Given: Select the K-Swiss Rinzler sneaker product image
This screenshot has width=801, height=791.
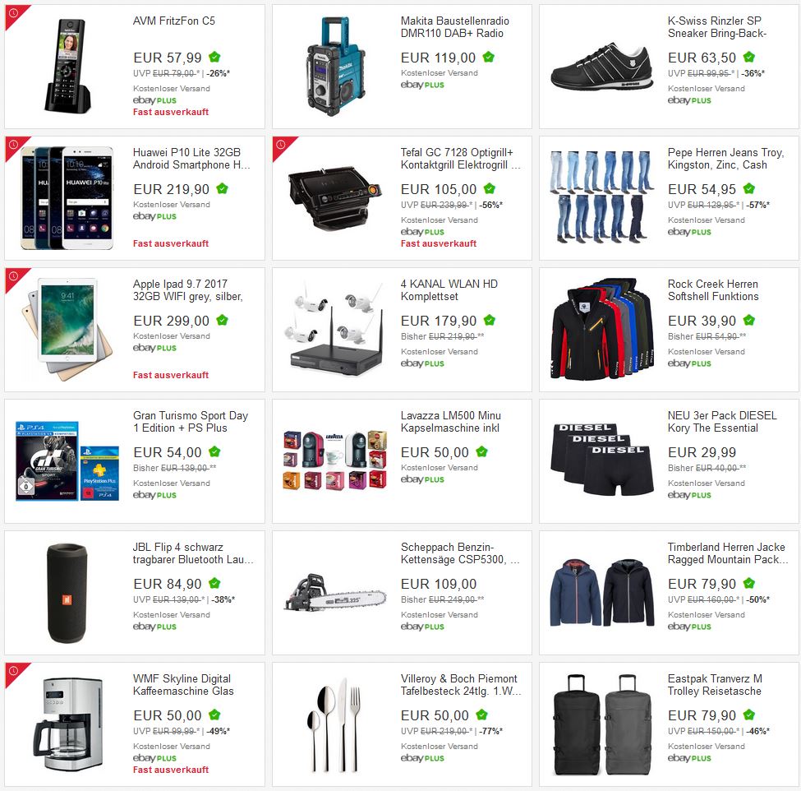Looking at the screenshot, I should 601,67.
